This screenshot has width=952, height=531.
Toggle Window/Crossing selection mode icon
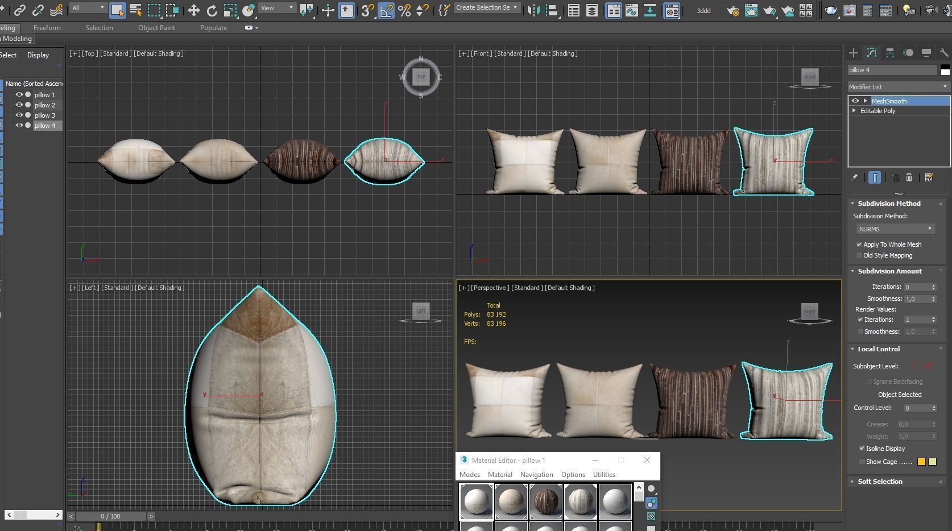pos(172,10)
